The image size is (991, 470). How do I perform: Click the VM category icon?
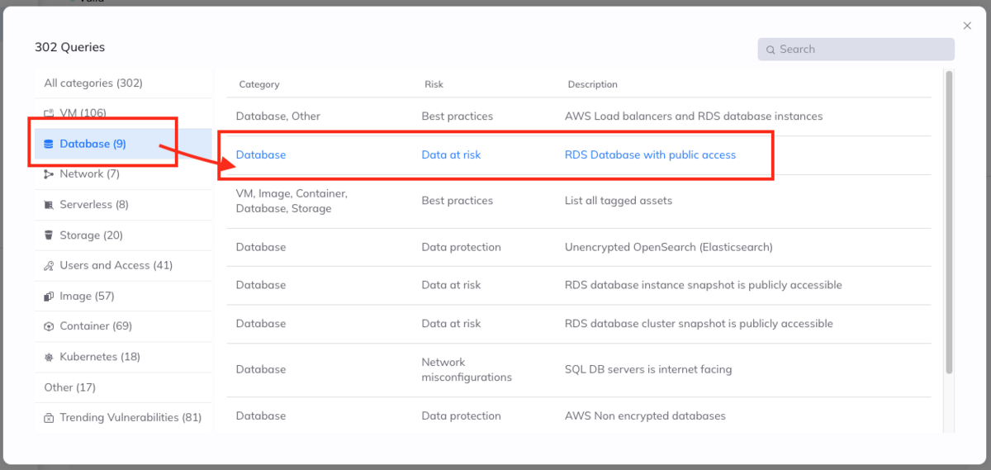tap(49, 113)
